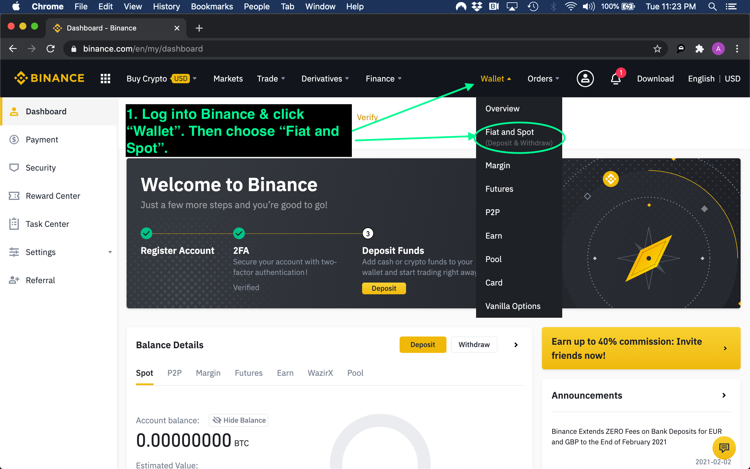The image size is (750, 469).
Task: Open Chrome three-dot menu
Action: [x=737, y=49]
